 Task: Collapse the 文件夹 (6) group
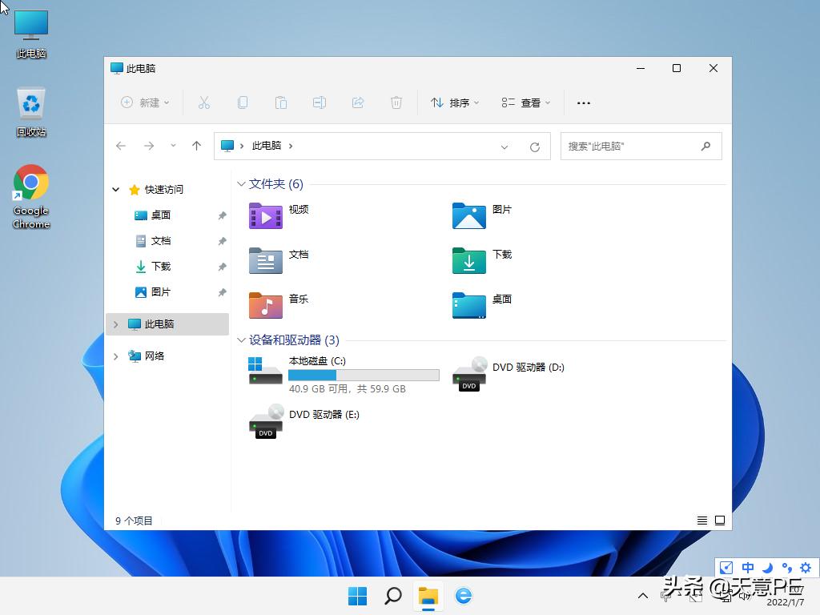[x=241, y=184]
